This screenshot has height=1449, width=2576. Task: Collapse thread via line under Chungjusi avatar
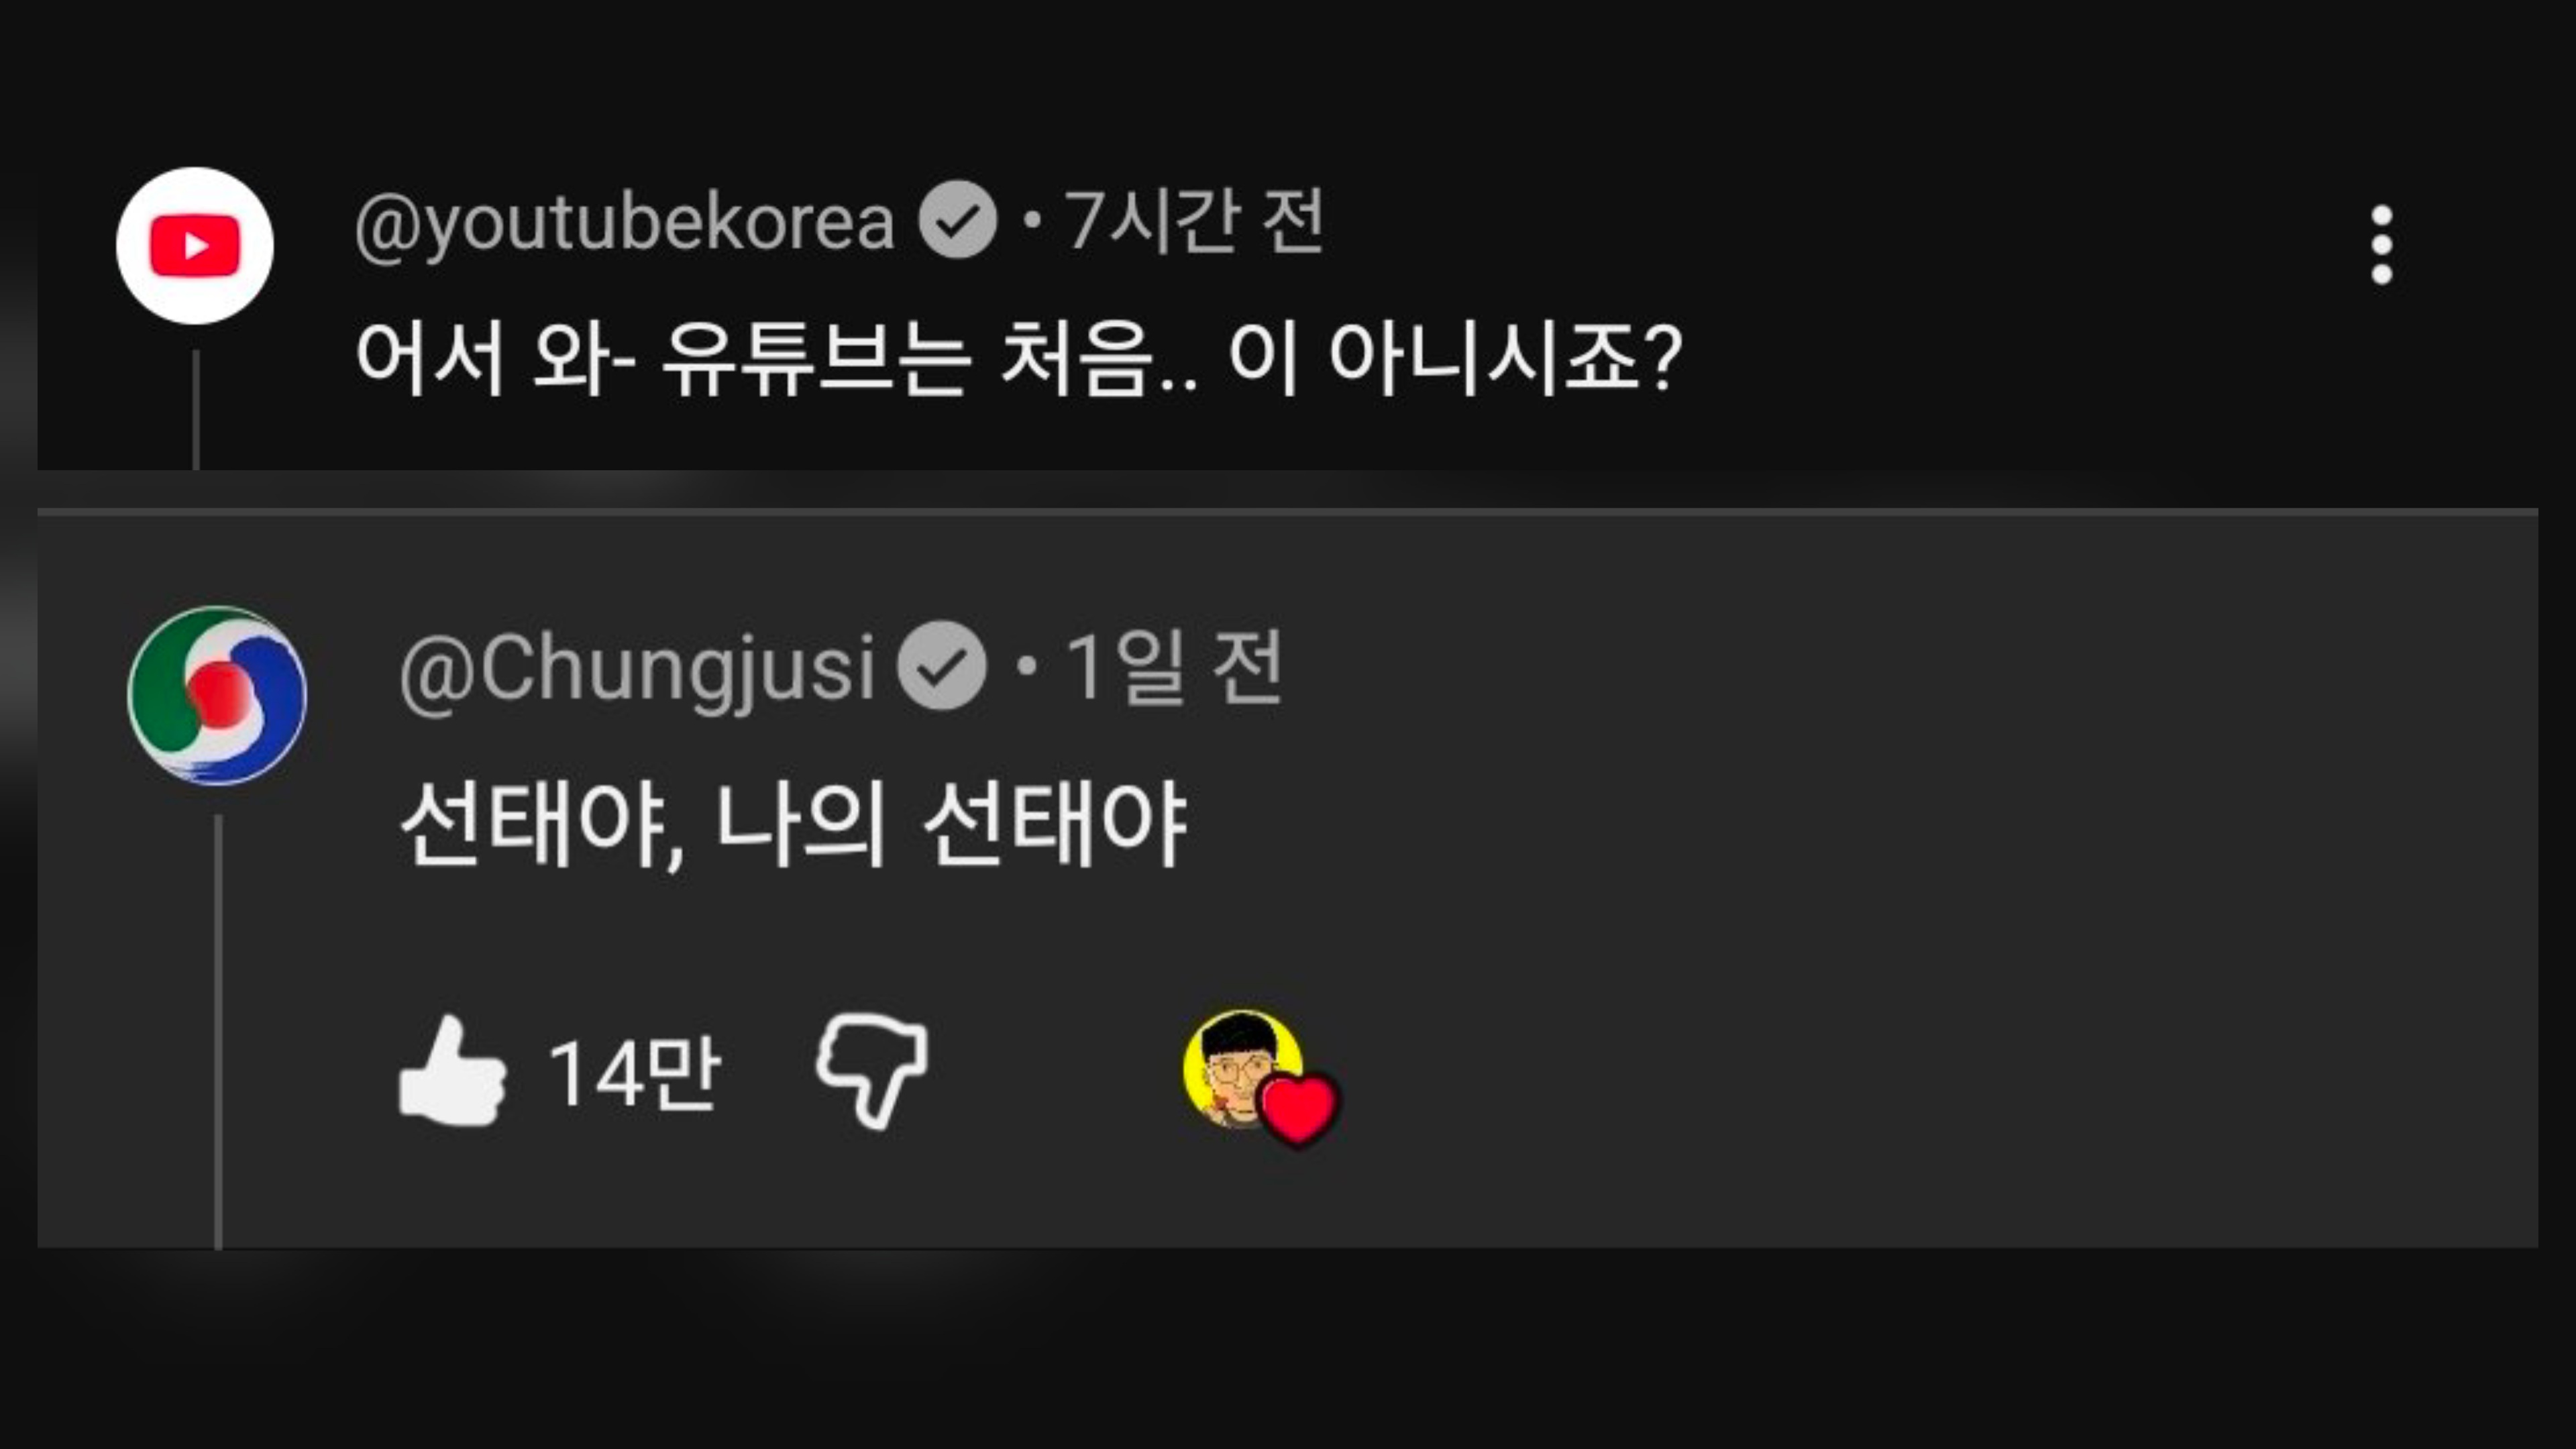(218, 1030)
